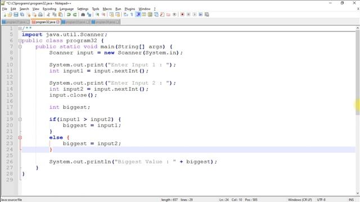Switch to the program33.java tab
The height and width of the screenshot is (202, 360).
point(76,22)
